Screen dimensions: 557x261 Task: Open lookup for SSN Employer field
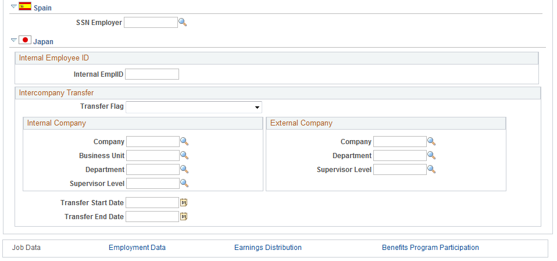(x=183, y=22)
